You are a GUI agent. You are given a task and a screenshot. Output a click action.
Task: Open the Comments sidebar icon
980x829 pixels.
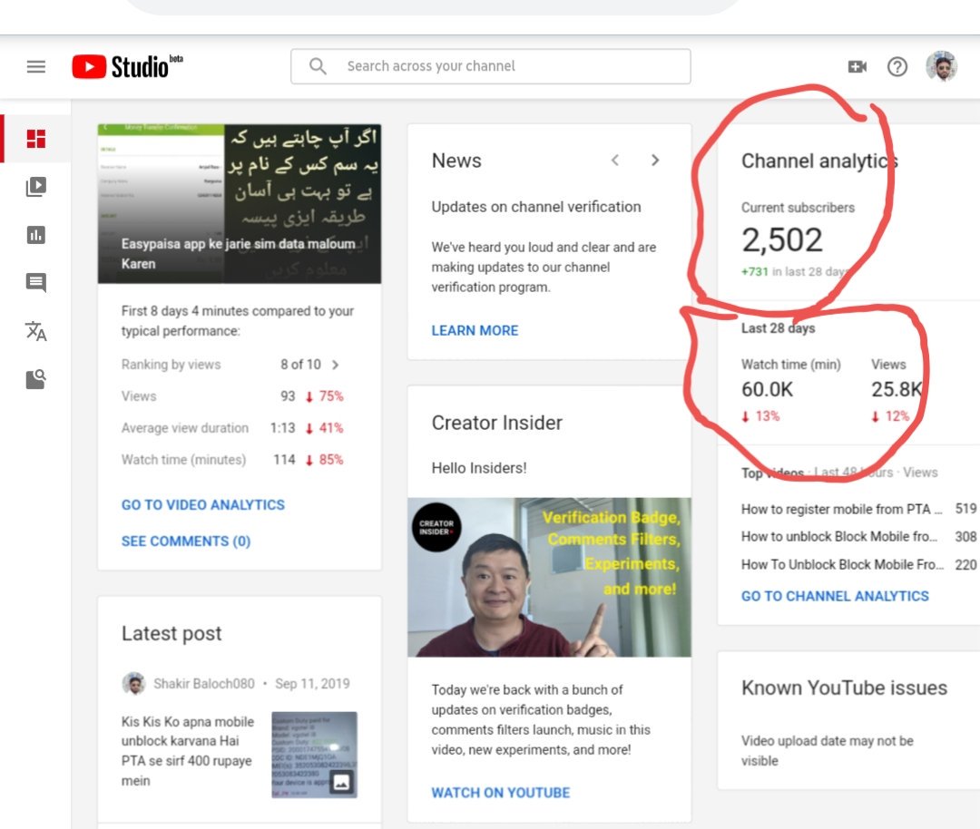coord(36,283)
